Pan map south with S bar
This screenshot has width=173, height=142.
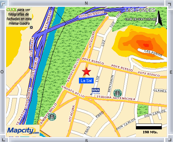coord(86,140)
